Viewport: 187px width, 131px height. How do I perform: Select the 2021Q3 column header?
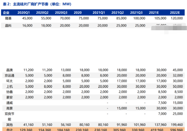(136, 13)
